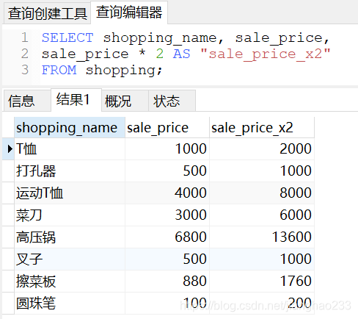Select the 高压锅 name cell
Viewport: 358px width, 319px height.
pos(70,237)
